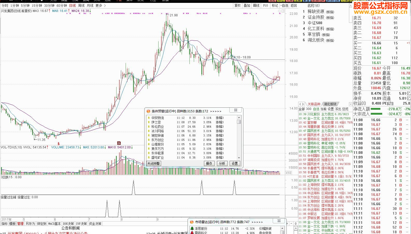The image size is (411, 234).
Task: Open DDE决策 indicator tab
Action: pos(68,224)
